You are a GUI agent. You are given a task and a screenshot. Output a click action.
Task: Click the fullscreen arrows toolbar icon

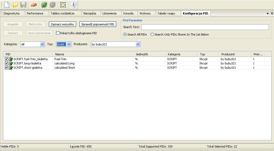click(x=63, y=5)
